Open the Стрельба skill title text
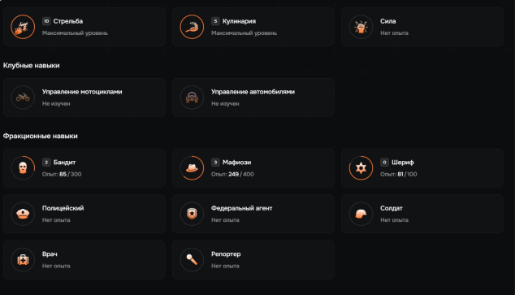Screen dimensions: 515x295 (x=68, y=21)
